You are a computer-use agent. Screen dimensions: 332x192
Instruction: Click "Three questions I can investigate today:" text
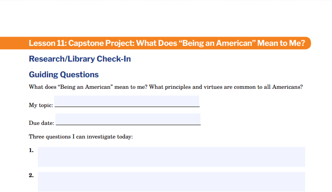coord(81,137)
